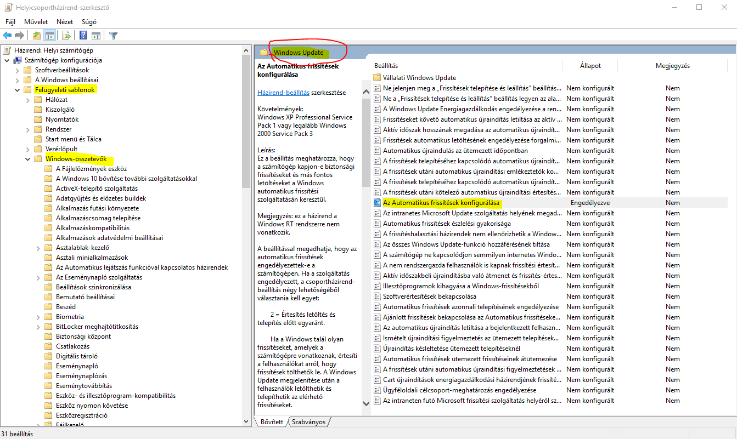Screen dimensions: 737x439
Task: Click the folder icon next to Biztonsági központ
Action: tap(48, 337)
